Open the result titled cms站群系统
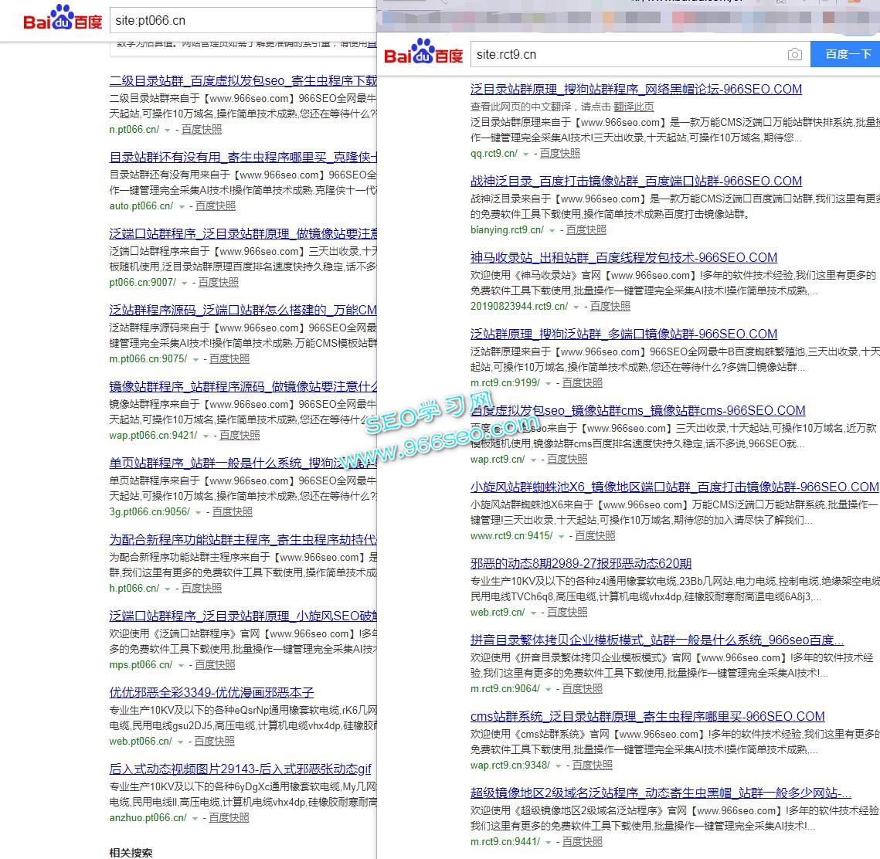The width and height of the screenshot is (880, 859). point(647,717)
